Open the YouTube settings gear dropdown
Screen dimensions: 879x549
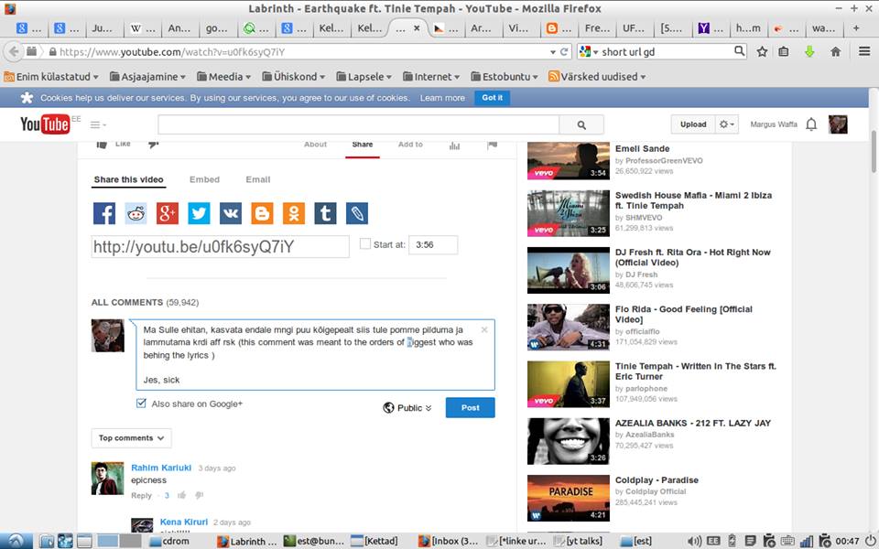click(726, 124)
